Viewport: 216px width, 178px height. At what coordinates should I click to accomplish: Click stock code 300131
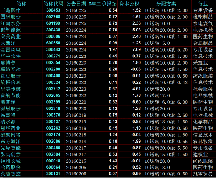pos(53,173)
